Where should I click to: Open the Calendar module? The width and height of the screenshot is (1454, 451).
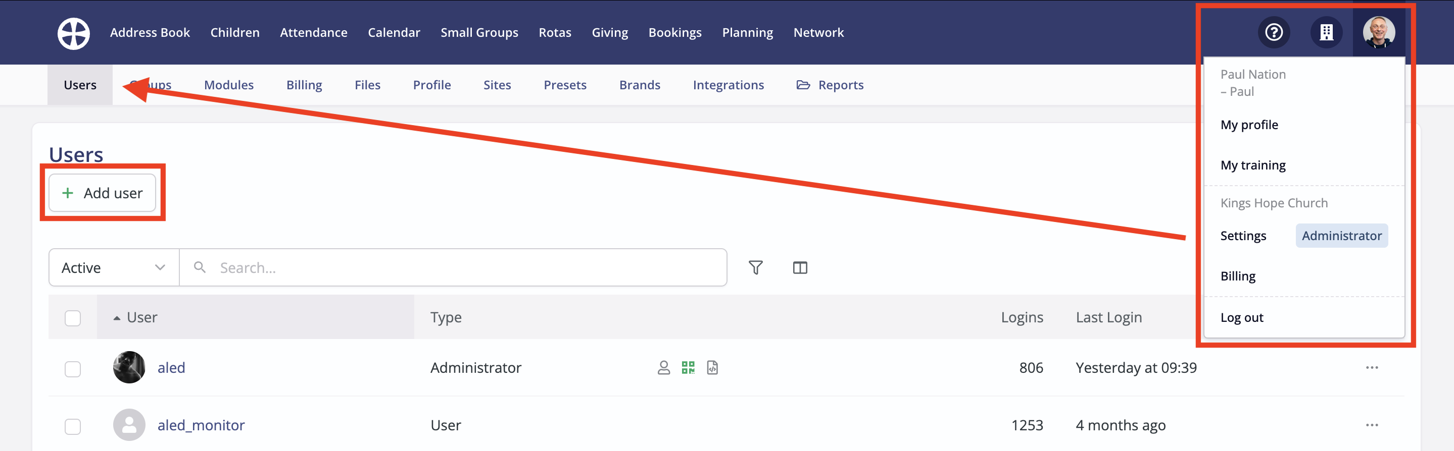point(394,33)
